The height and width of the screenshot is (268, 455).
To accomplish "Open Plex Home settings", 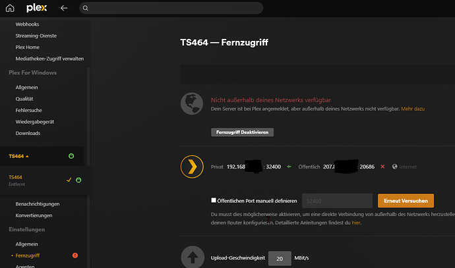I will click(27, 47).
